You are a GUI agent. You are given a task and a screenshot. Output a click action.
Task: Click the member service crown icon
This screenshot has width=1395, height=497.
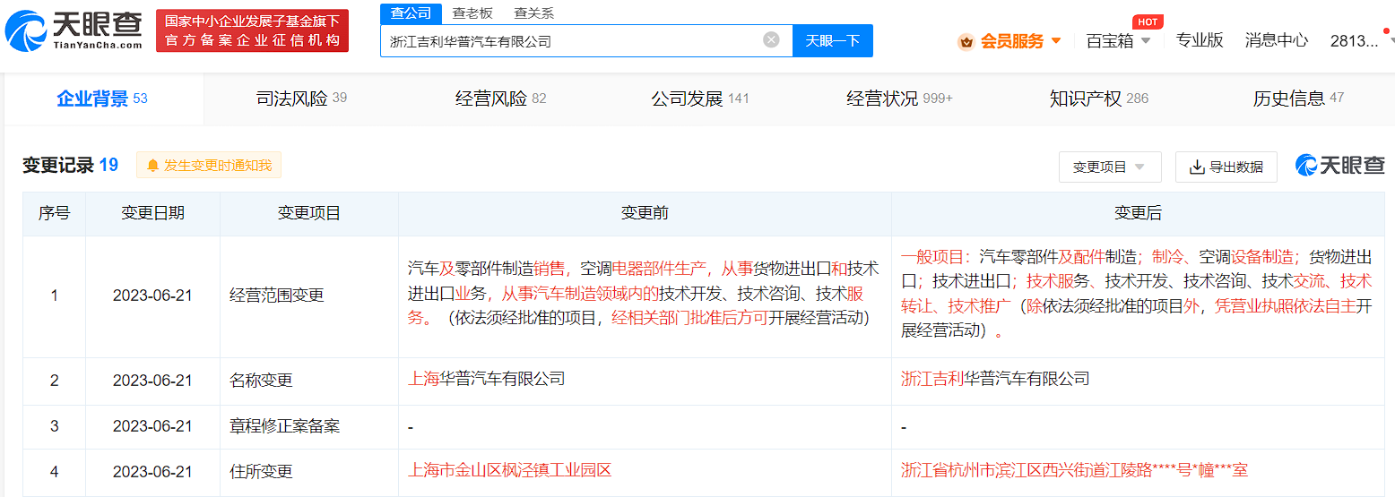click(966, 41)
